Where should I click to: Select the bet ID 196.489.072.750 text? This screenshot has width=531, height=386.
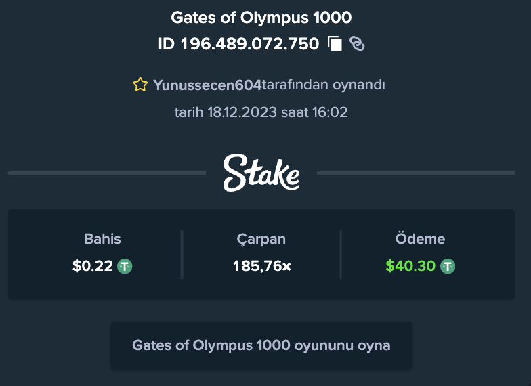click(238, 44)
